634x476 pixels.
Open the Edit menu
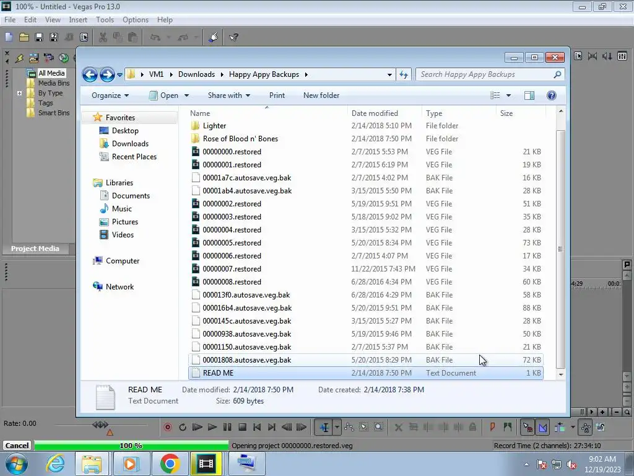pos(30,19)
